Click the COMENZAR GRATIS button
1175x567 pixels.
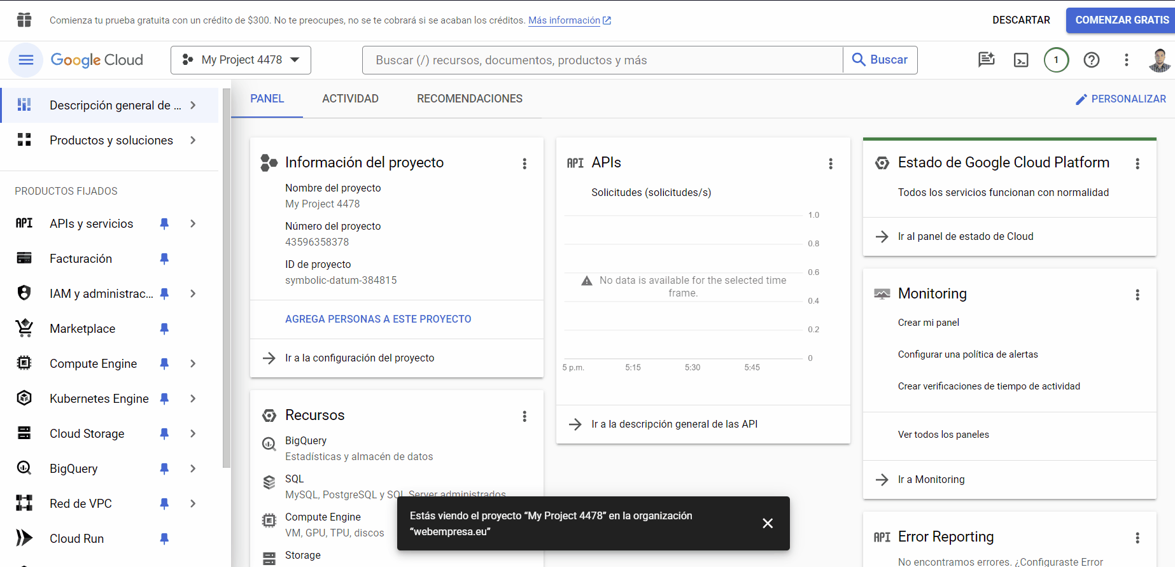1122,20
